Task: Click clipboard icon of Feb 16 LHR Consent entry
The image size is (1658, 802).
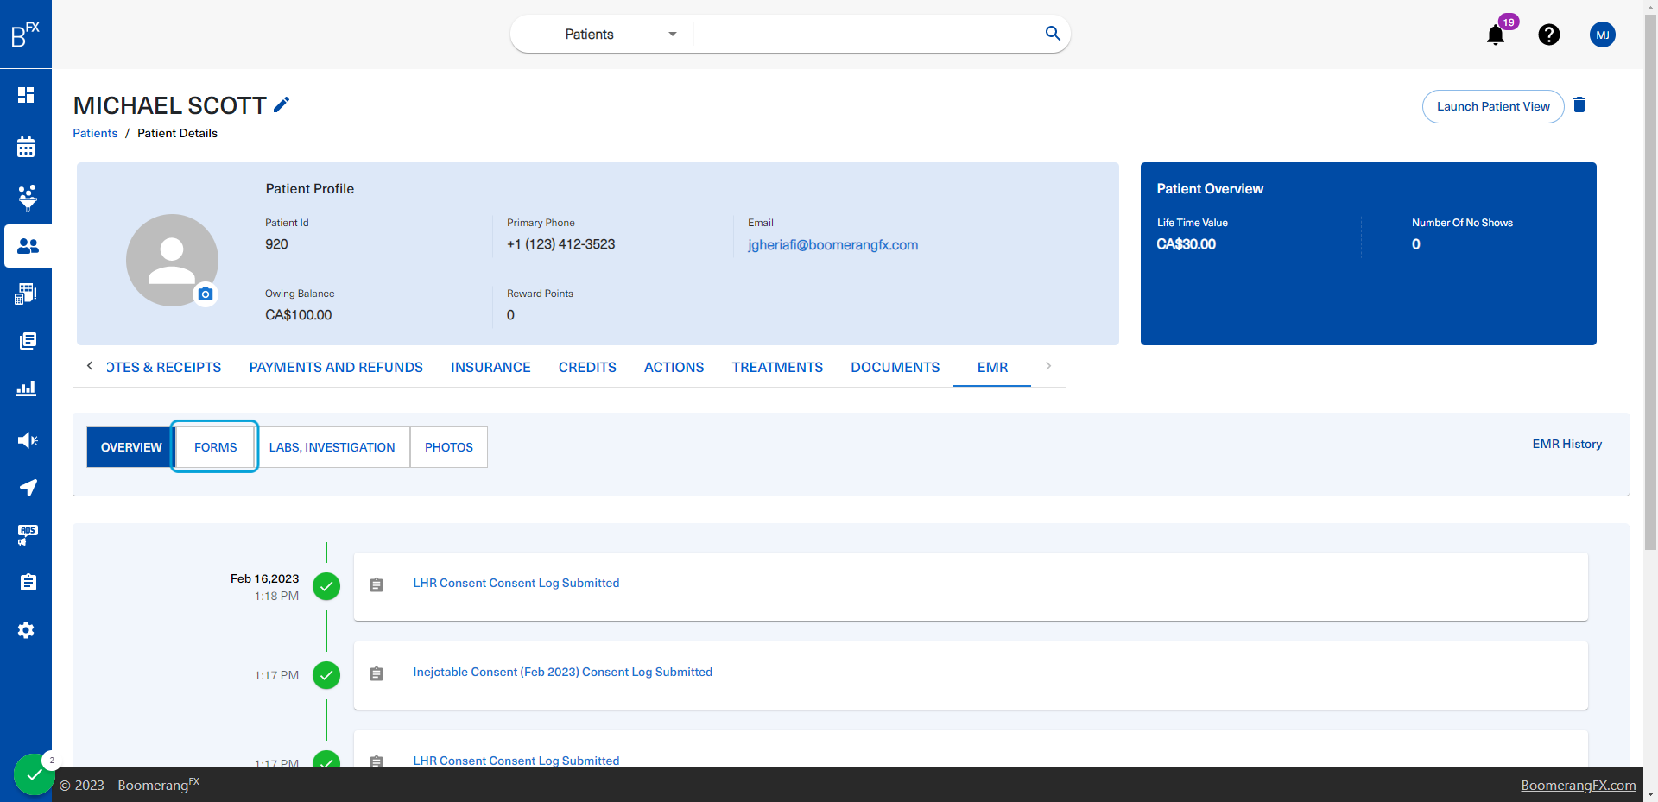Action: [377, 585]
